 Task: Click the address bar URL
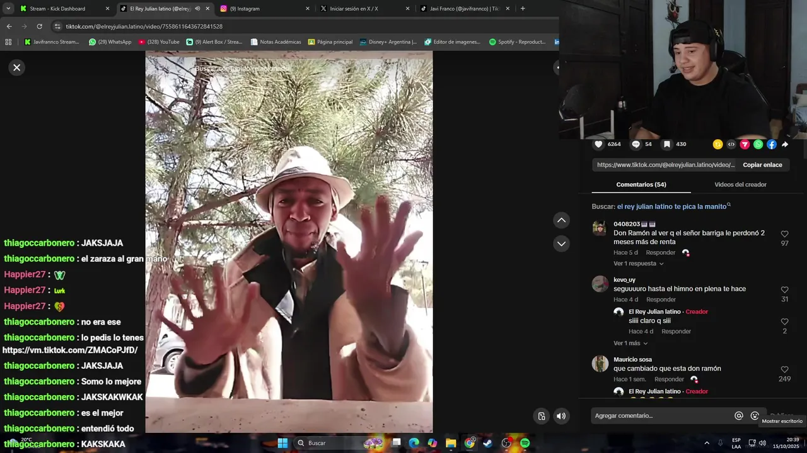(144, 26)
